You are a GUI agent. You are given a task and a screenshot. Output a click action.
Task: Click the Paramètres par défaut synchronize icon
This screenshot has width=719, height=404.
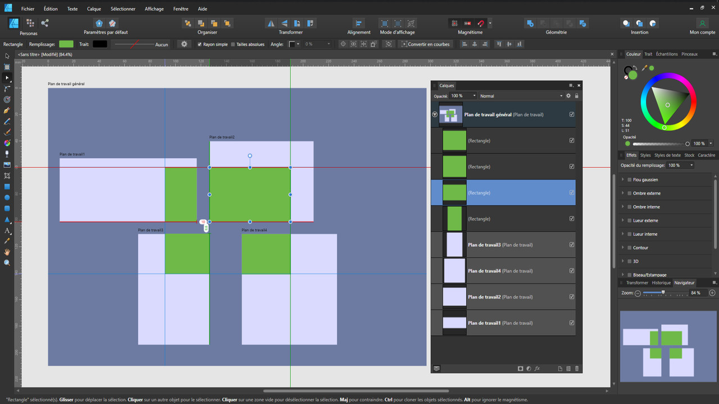99,23
